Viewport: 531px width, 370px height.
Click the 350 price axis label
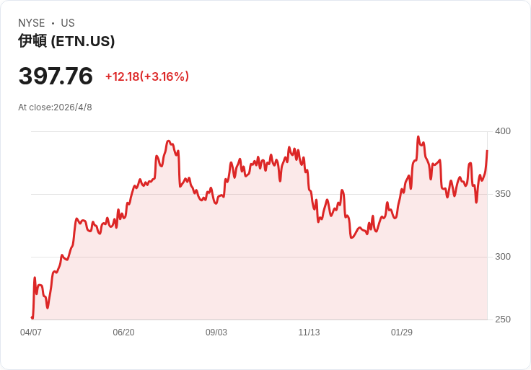click(x=503, y=194)
